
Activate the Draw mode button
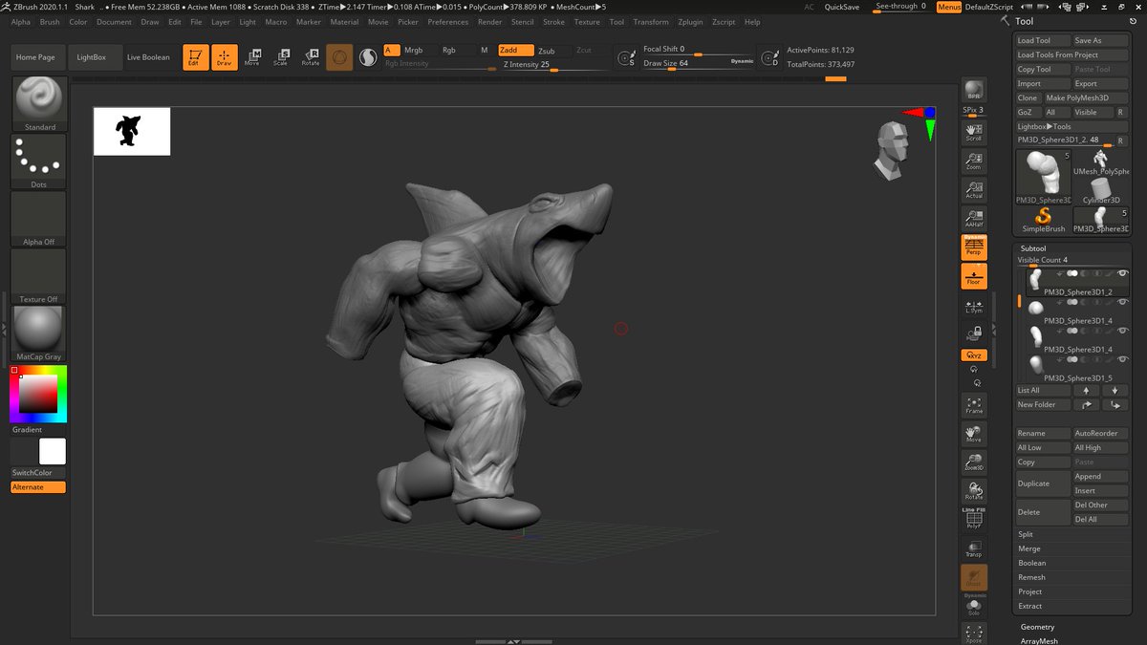224,57
